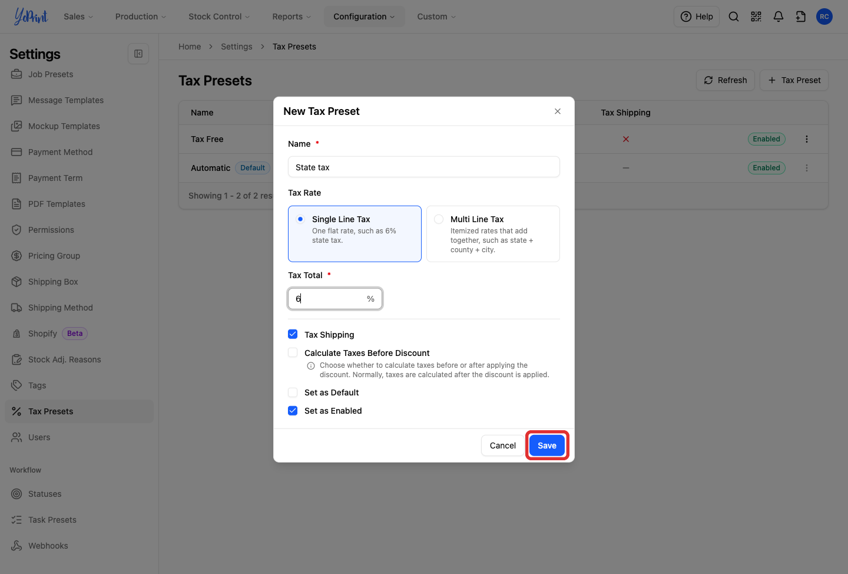The width and height of the screenshot is (848, 574).
Task: Open Webhooks settings
Action: tap(79, 546)
